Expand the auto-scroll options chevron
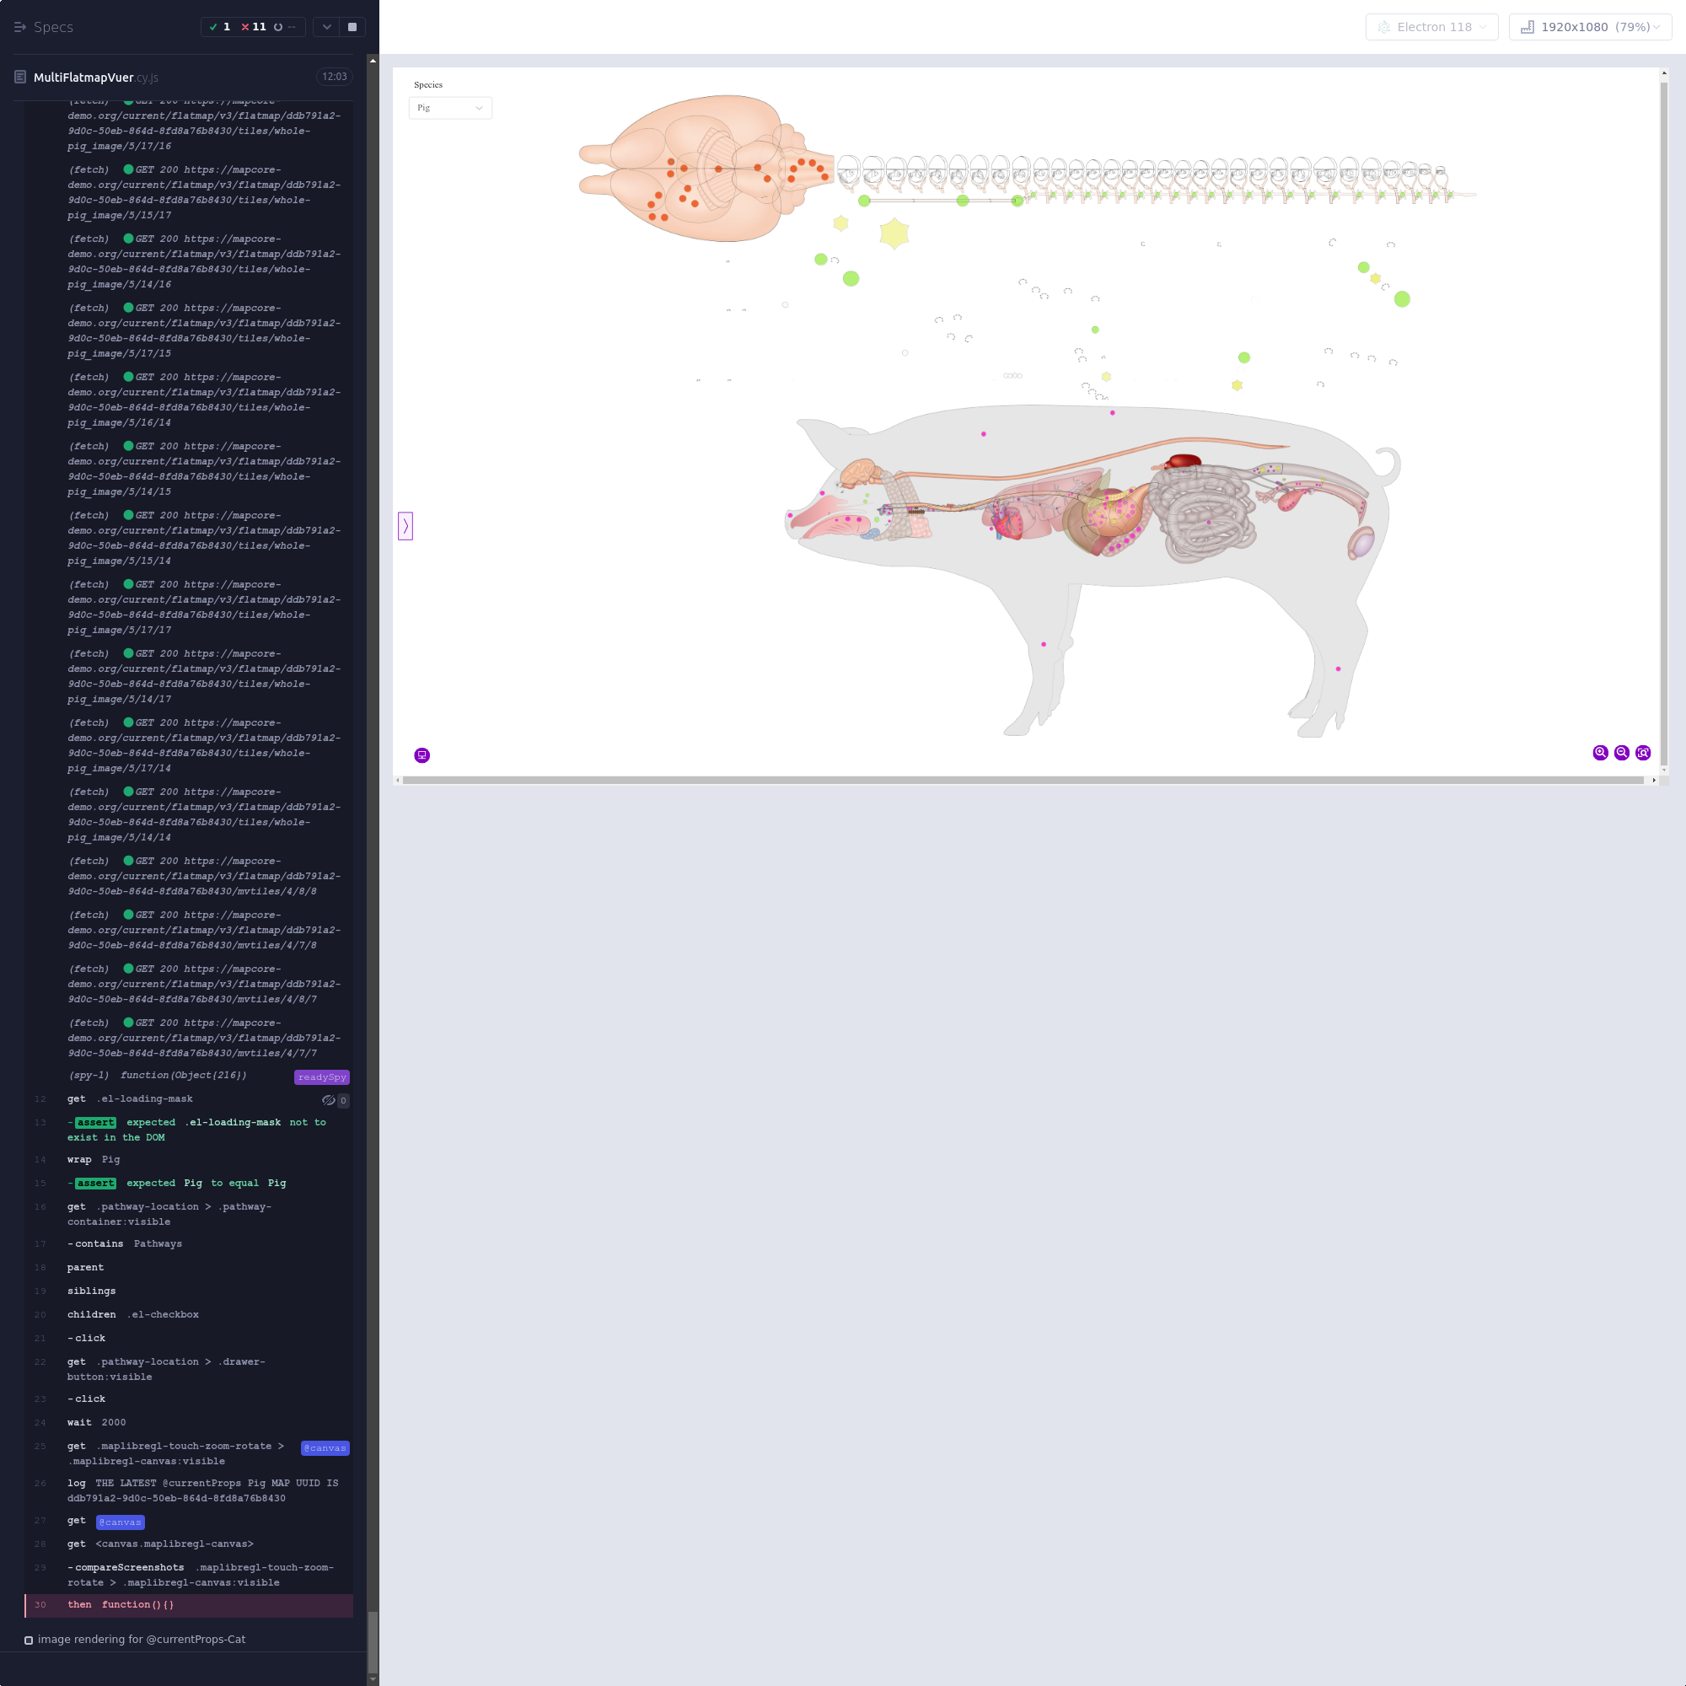This screenshot has height=1686, width=1686. pos(326,27)
